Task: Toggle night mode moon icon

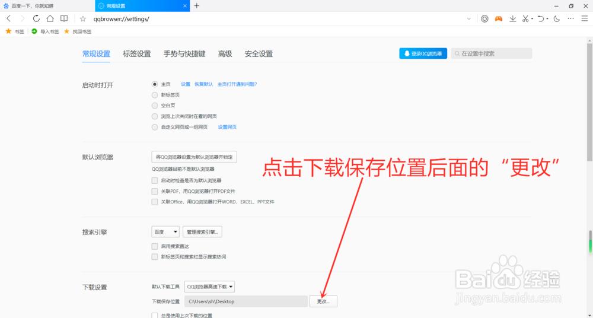Action: (x=557, y=18)
